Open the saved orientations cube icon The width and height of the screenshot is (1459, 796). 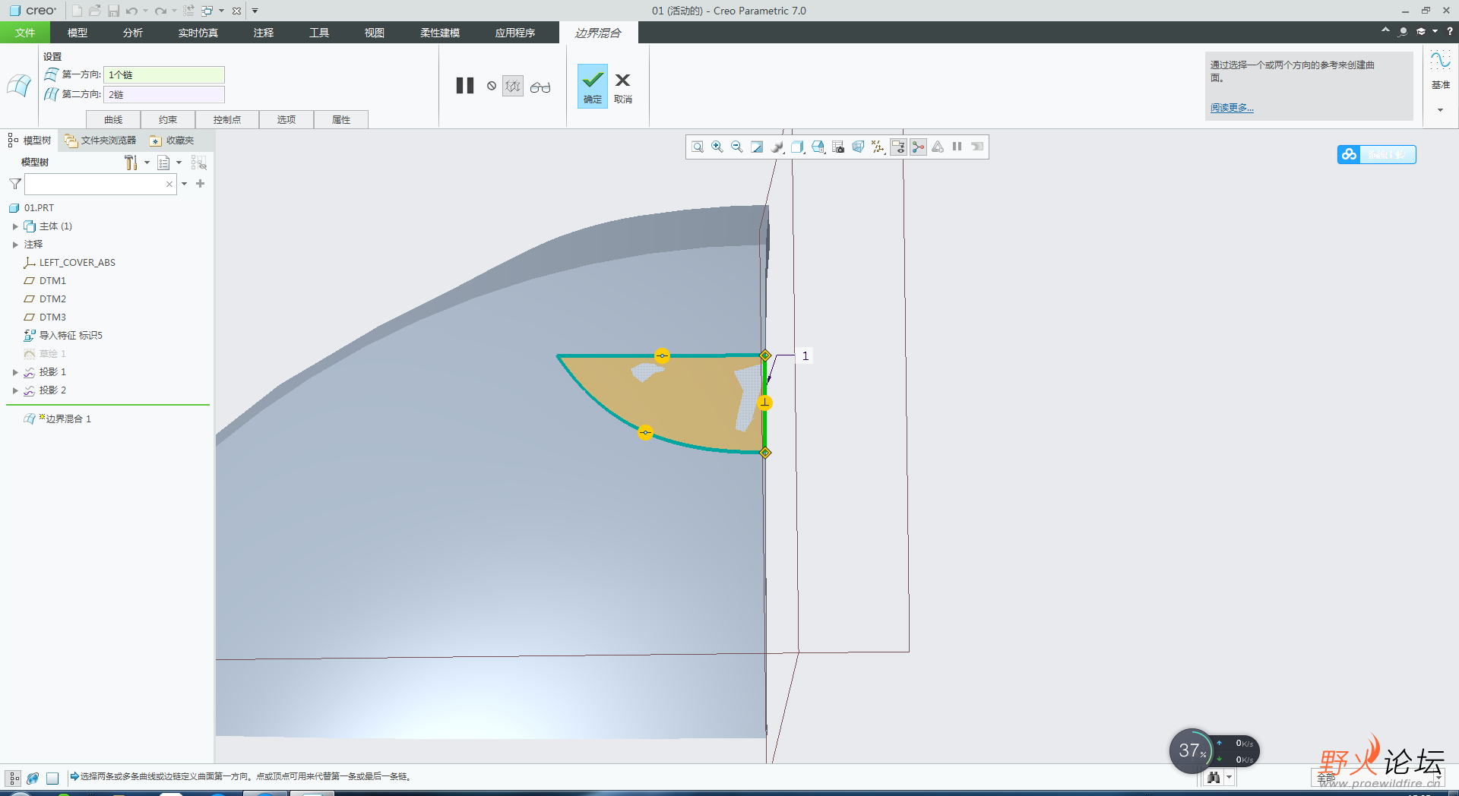click(797, 147)
